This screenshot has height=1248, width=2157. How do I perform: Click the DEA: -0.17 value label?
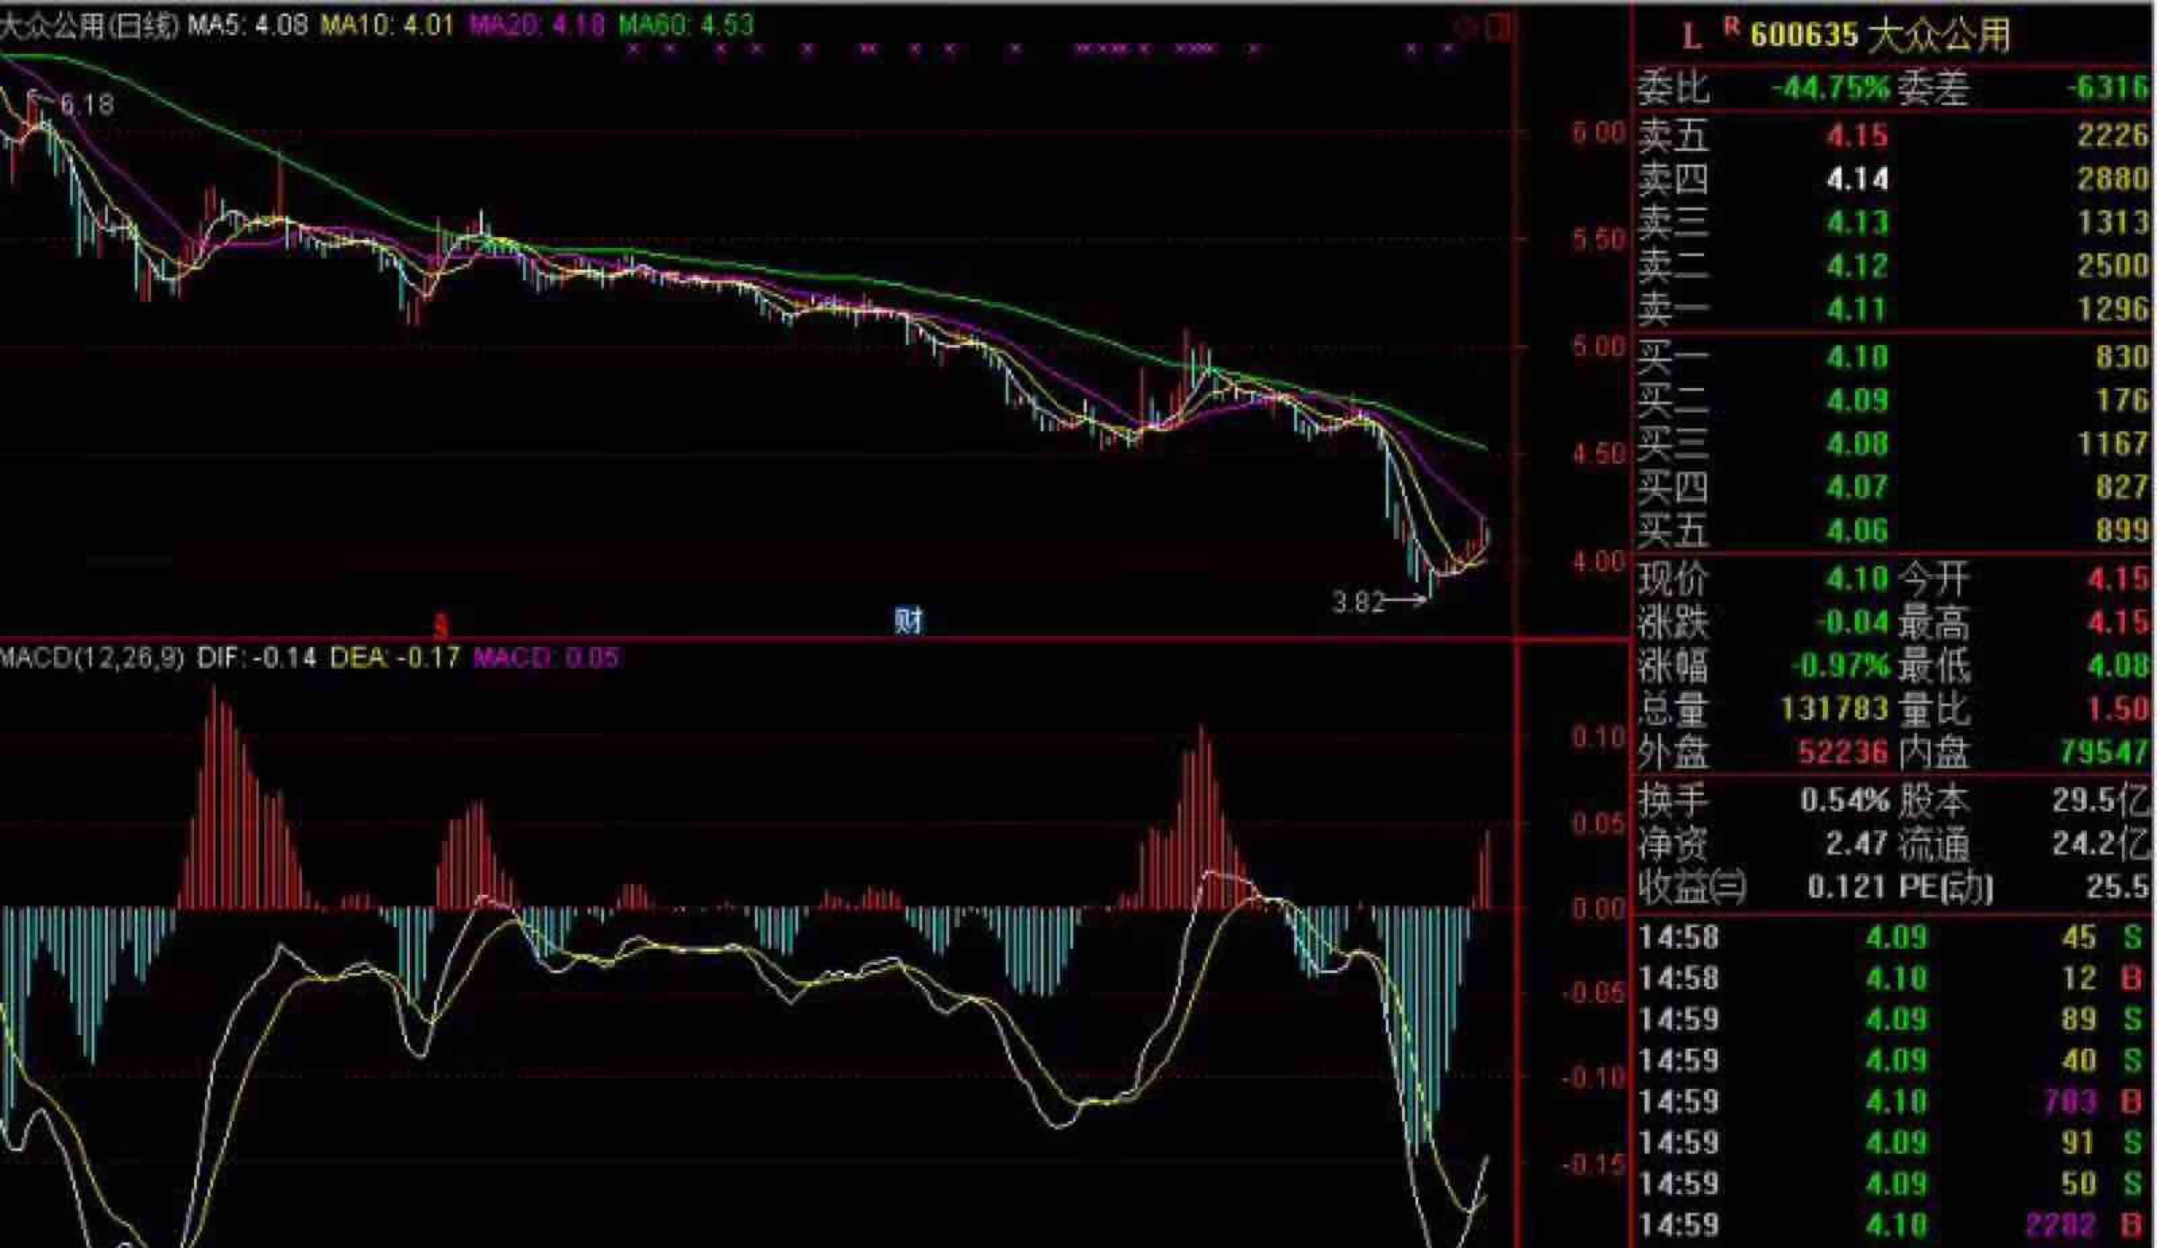pyautogui.click(x=394, y=658)
